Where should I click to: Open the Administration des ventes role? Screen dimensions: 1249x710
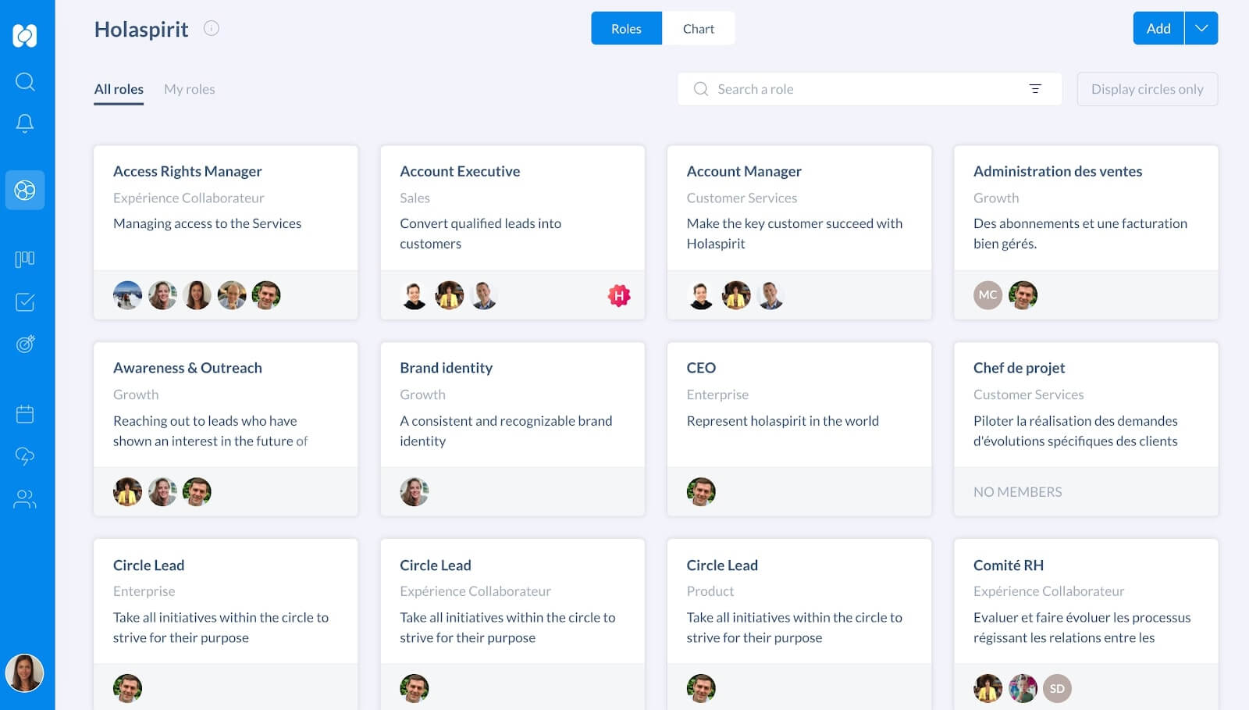(x=1058, y=171)
